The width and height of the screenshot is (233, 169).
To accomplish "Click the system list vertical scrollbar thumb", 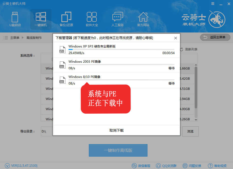I will point(196,87).
